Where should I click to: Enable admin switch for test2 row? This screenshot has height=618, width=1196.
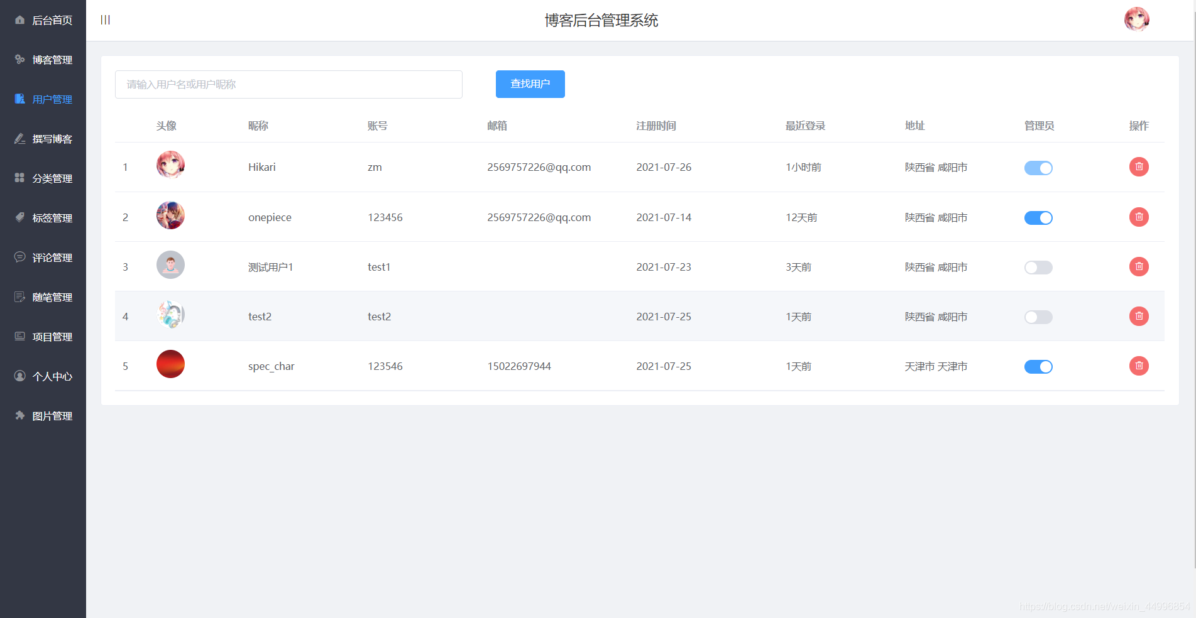click(1038, 317)
